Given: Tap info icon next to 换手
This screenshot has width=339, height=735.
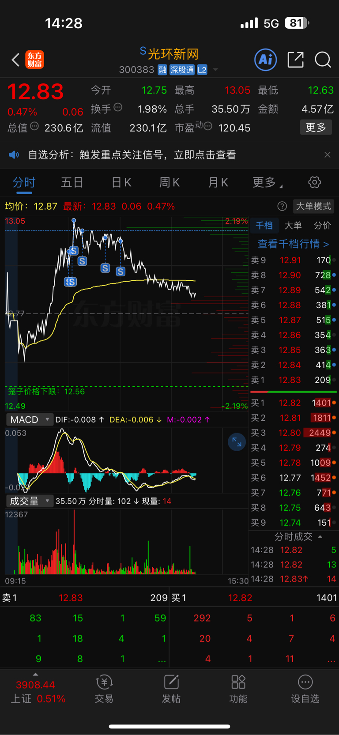Looking at the screenshot, I should 118,107.
